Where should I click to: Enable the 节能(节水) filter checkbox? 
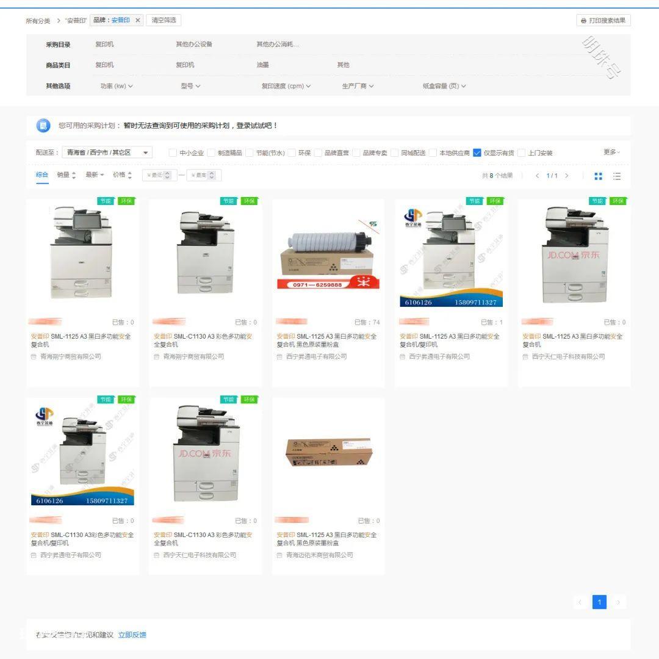(249, 153)
